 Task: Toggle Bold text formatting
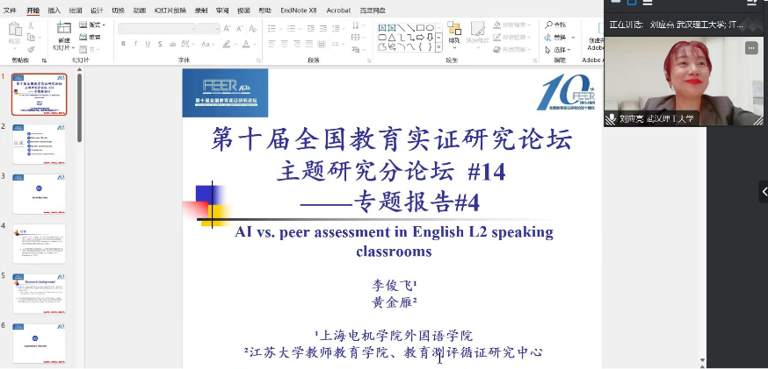[x=123, y=44]
